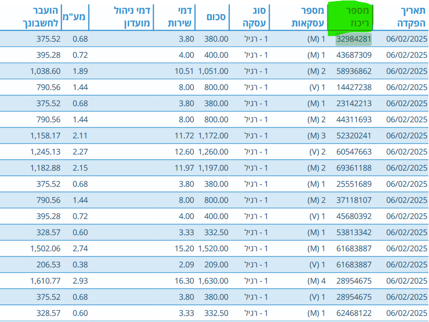Select batch number 14427238
Image resolution: width=429 pixels, height=322 pixels.
click(354, 87)
